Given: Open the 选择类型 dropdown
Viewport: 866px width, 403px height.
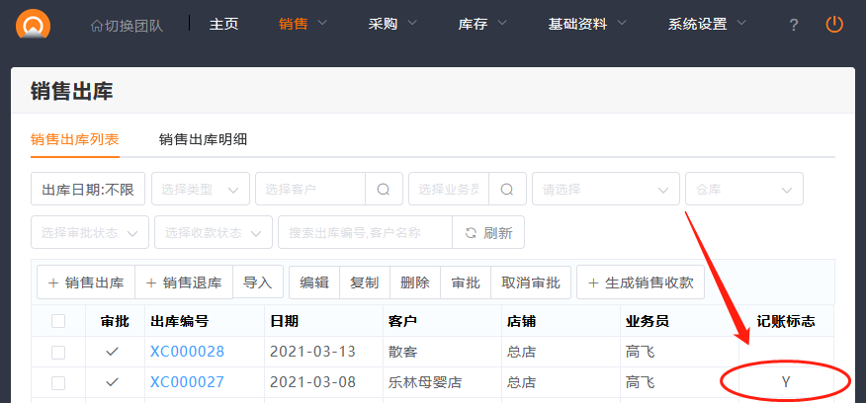Looking at the screenshot, I should click(201, 189).
